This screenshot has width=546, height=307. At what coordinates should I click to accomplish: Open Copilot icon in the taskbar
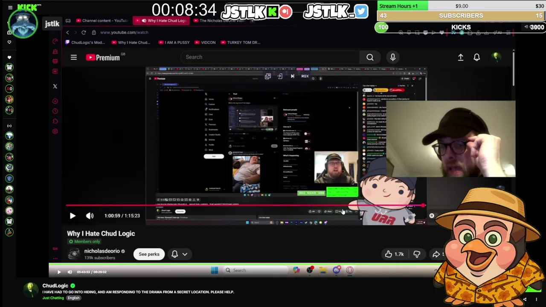[x=296, y=270]
